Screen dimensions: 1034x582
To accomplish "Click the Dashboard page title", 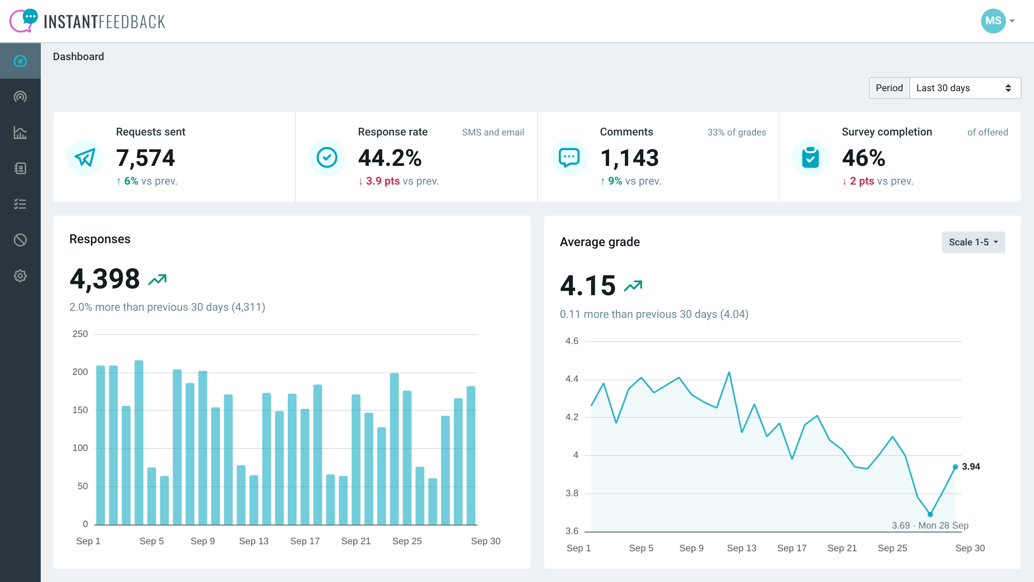I will point(78,57).
